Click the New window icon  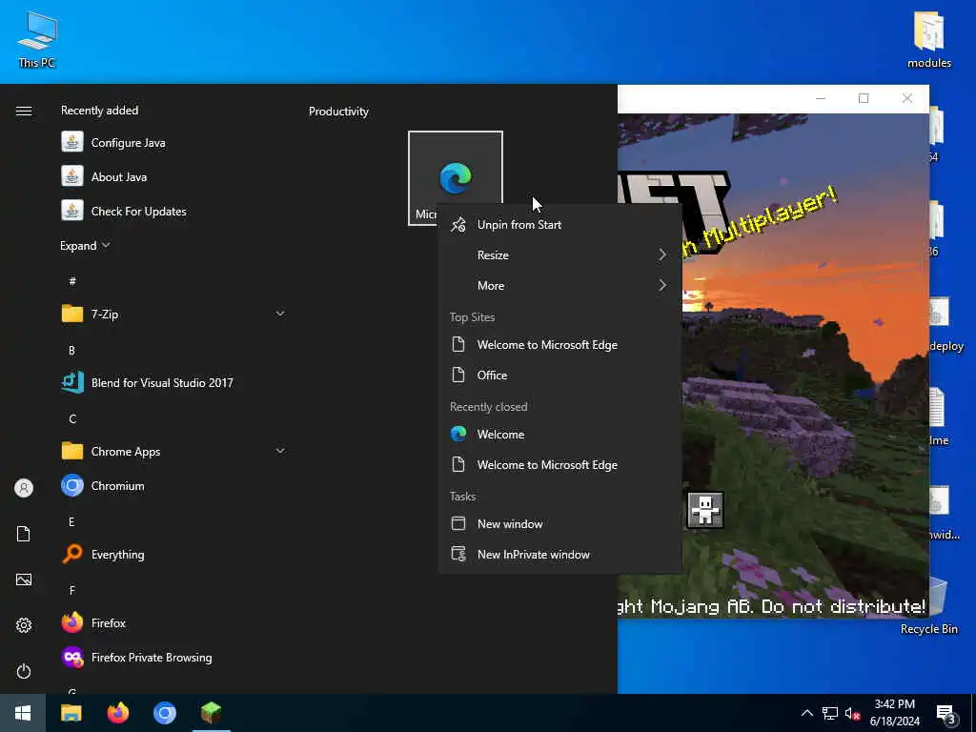tap(458, 523)
